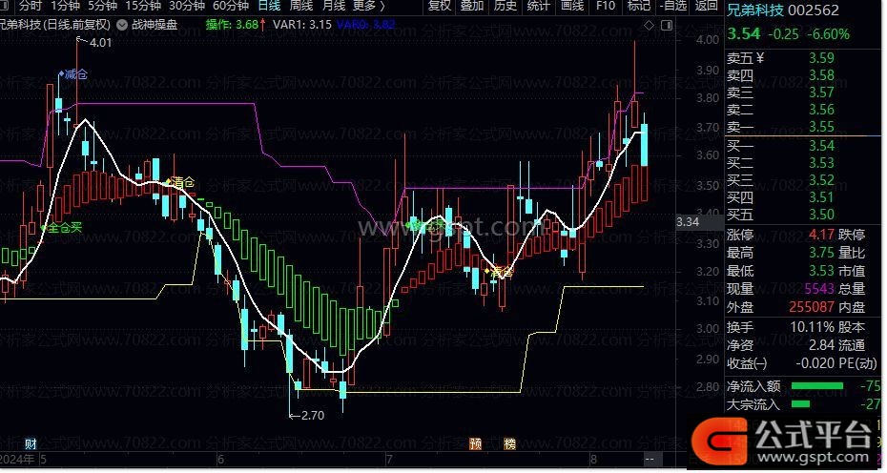Click the 卖五 price 3.59

[821, 58]
